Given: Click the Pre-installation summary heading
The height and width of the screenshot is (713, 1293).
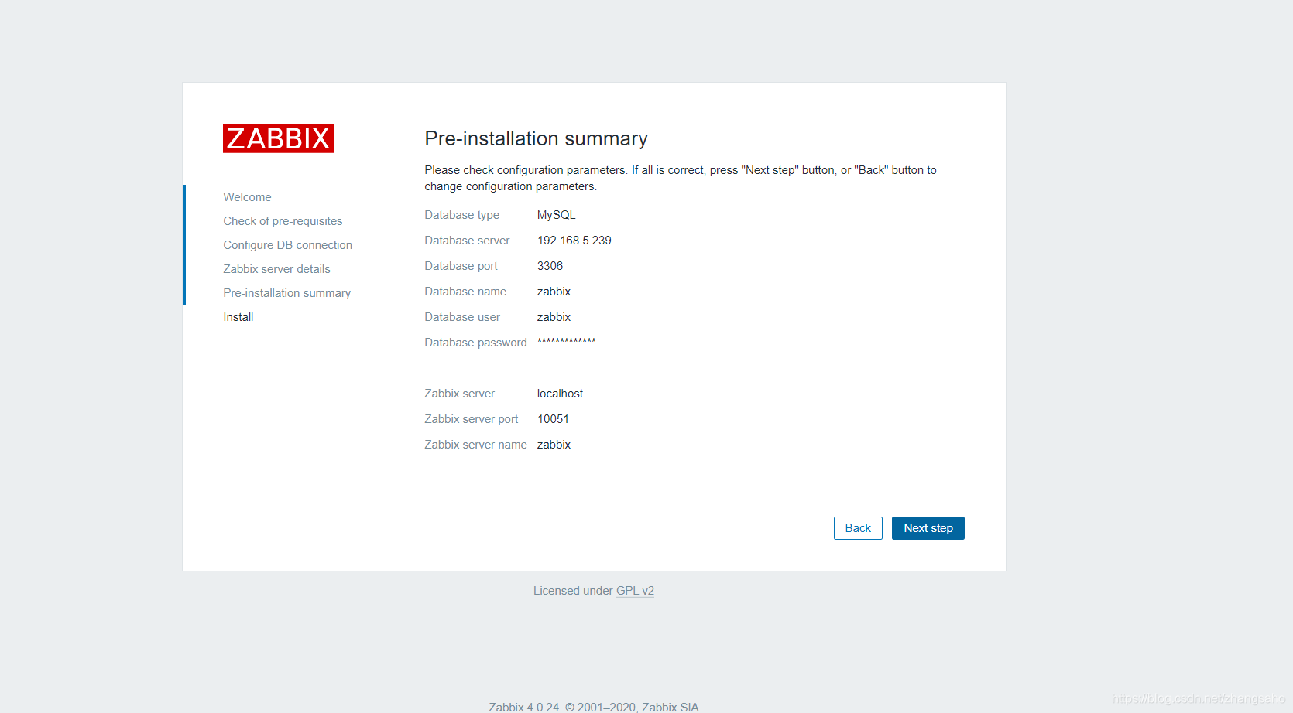Looking at the screenshot, I should pos(536,138).
